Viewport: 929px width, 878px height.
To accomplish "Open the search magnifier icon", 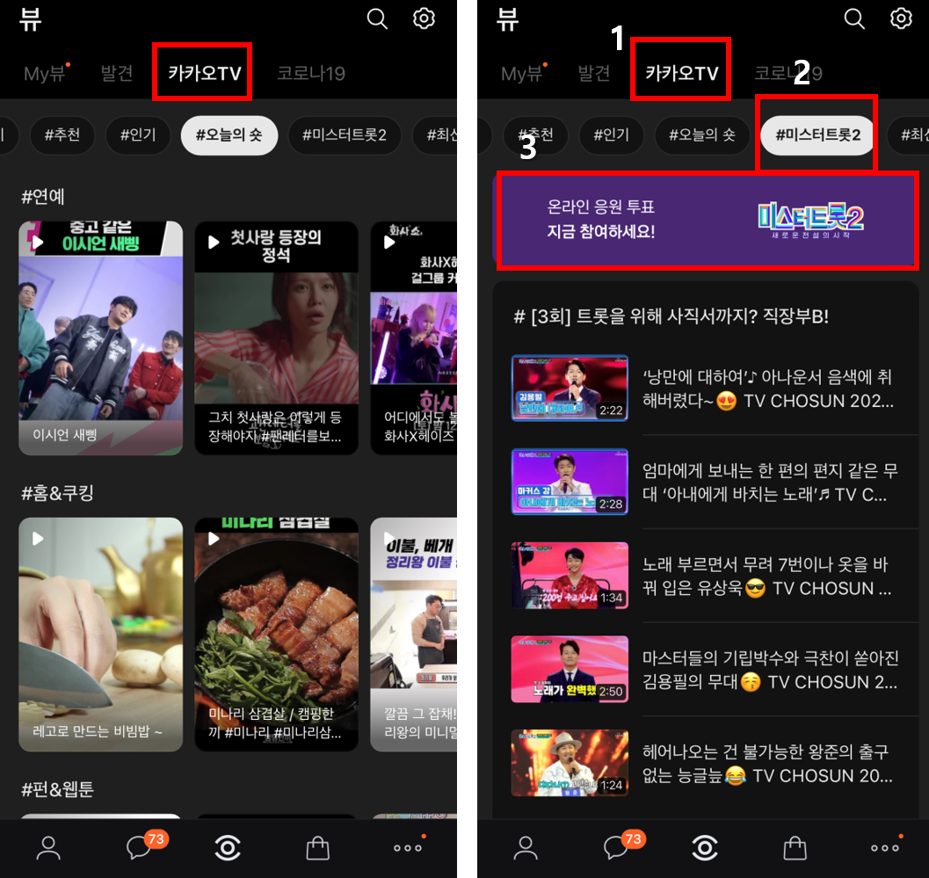I will coord(376,18).
